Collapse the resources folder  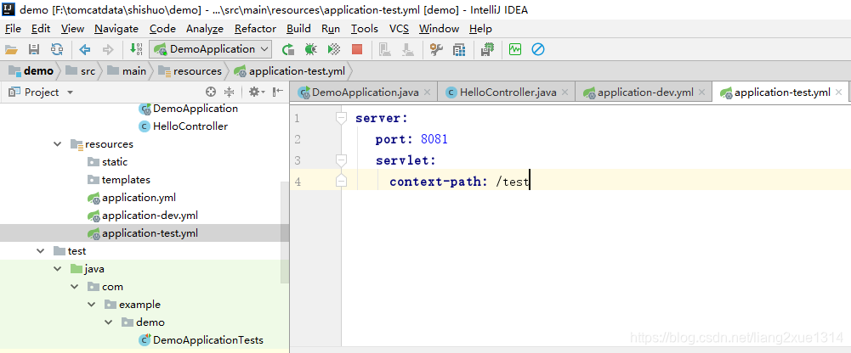click(x=58, y=144)
